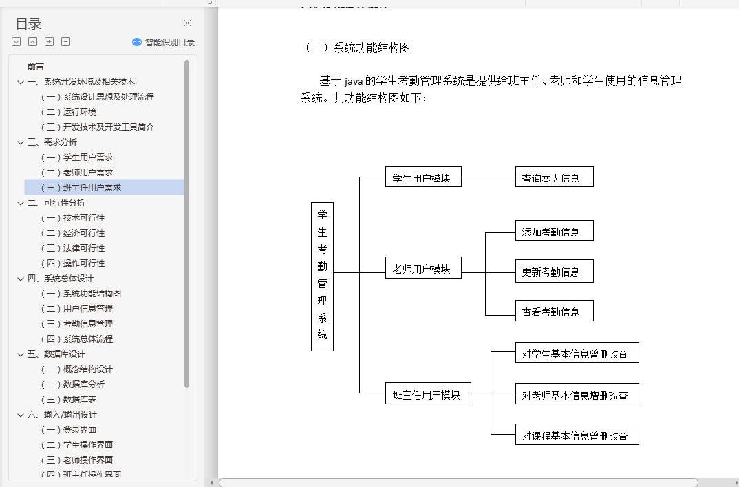Click the blue 智能识别目录 robot icon
Viewport: 739px width, 487px height.
tap(137, 42)
